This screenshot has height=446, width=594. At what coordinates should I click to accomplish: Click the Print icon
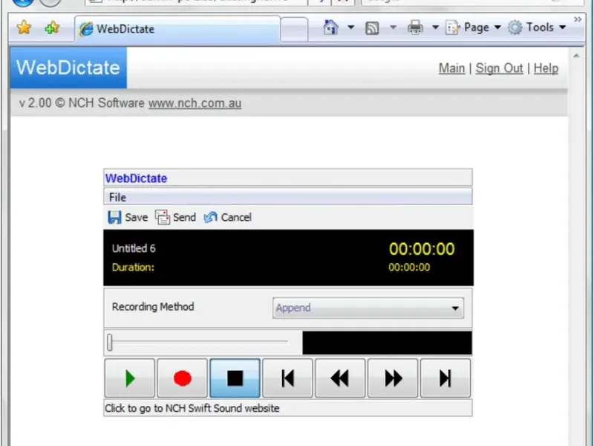point(415,28)
